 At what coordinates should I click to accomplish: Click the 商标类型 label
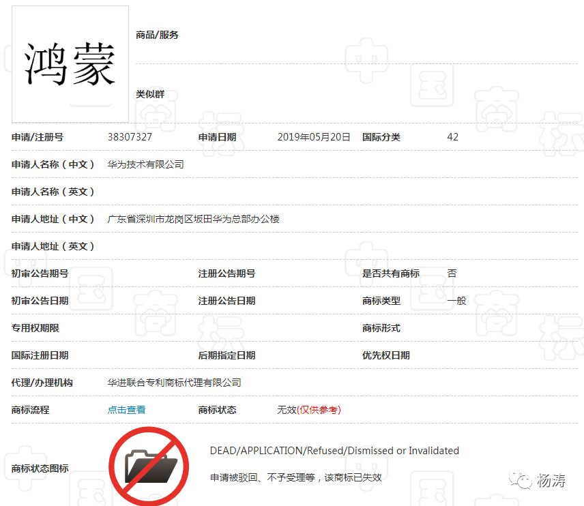[x=381, y=301]
